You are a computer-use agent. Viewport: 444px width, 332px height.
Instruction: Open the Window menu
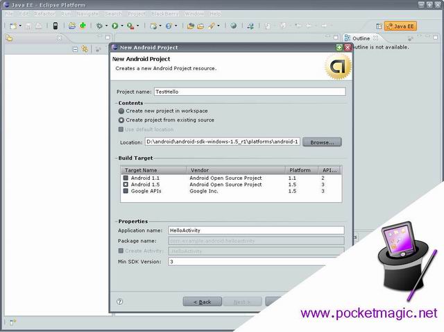pos(194,13)
